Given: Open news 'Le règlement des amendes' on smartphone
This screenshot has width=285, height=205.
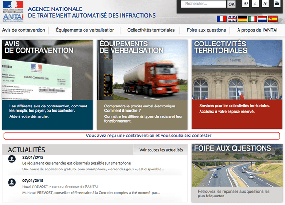Looking at the screenshot, I should pos(76,163).
